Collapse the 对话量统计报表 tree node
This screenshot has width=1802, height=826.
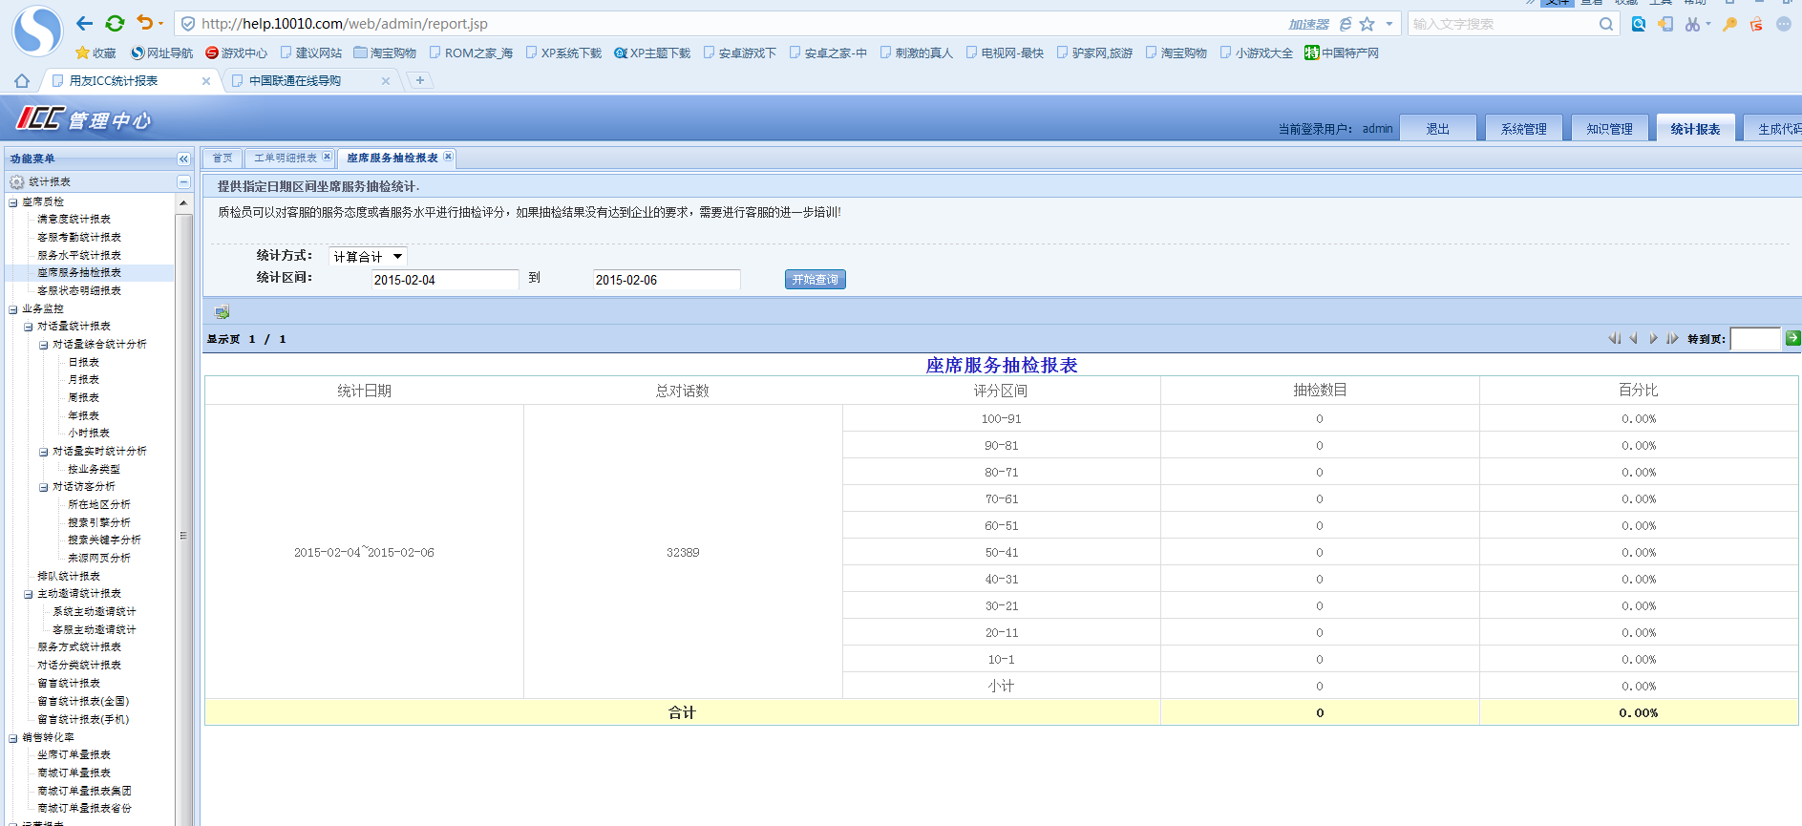point(29,327)
